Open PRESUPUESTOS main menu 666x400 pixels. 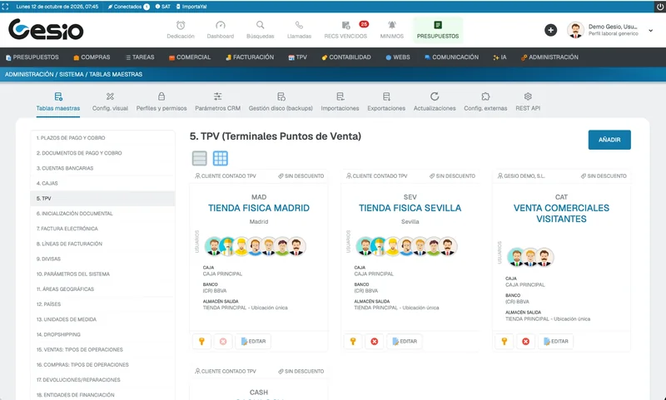(32, 57)
